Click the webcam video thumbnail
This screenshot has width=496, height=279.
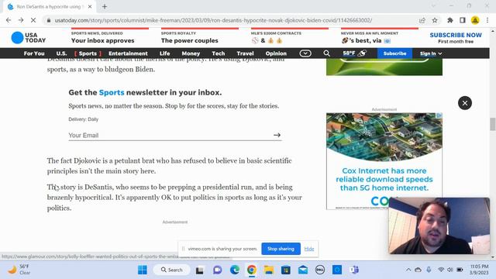click(x=439, y=226)
